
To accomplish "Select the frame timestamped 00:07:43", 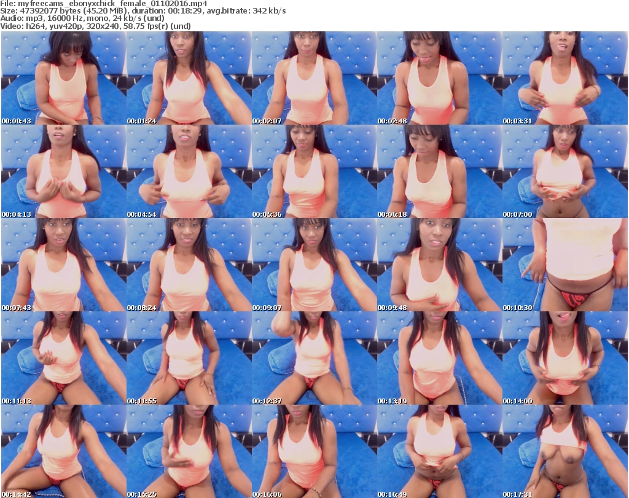I will coord(63,265).
